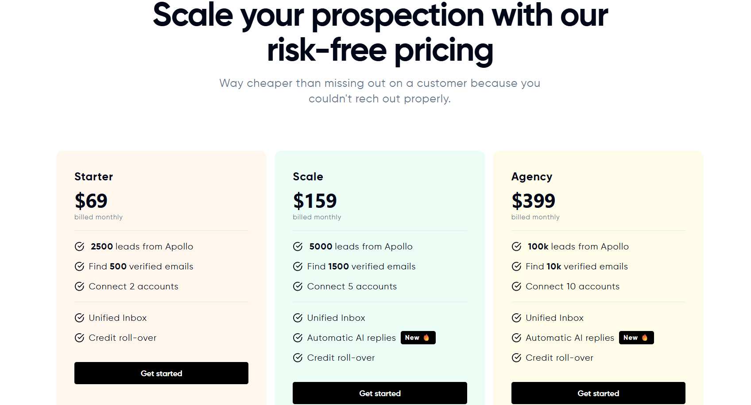Click Get started under the Agency plan
The width and height of the screenshot is (751, 405).
[x=598, y=393]
